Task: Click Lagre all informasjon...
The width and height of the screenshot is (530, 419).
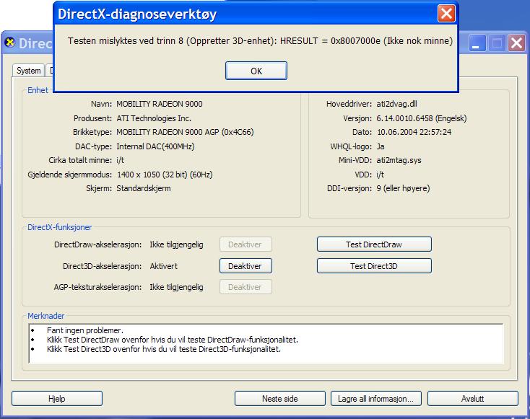Action: coord(375,398)
